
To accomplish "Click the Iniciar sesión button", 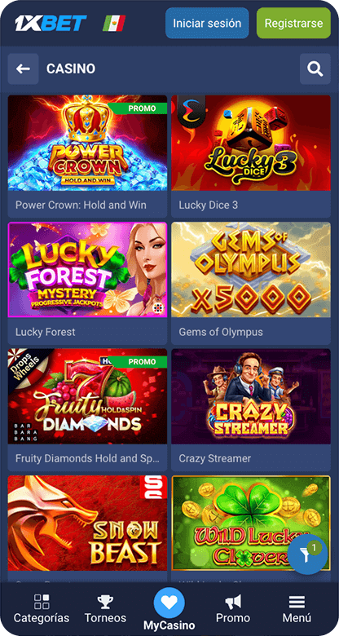I will 207,23.
